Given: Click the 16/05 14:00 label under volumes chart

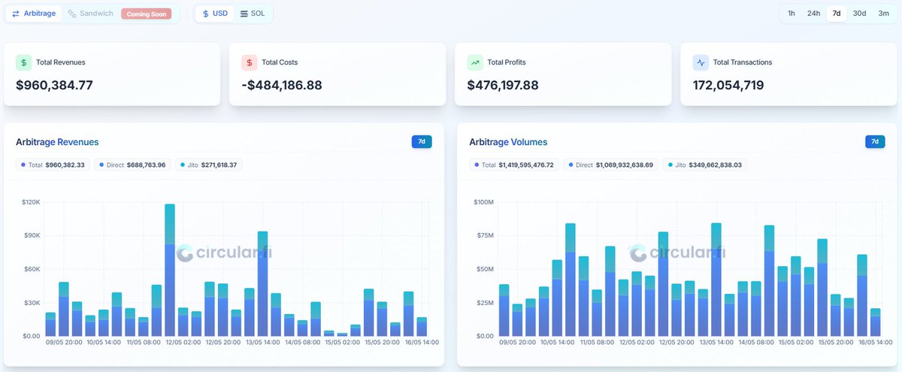Looking at the screenshot, I should (x=874, y=343).
